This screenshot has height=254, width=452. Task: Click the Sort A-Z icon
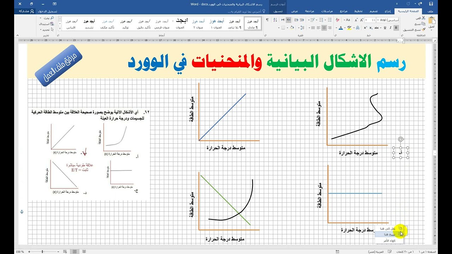pos(275,20)
